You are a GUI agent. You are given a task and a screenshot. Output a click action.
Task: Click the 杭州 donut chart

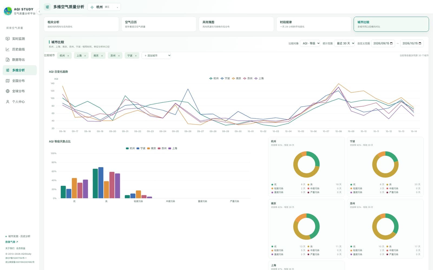tap(306, 164)
